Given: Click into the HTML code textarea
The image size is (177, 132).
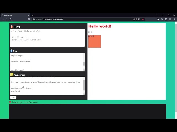Looking at the screenshot, I should point(48,38).
